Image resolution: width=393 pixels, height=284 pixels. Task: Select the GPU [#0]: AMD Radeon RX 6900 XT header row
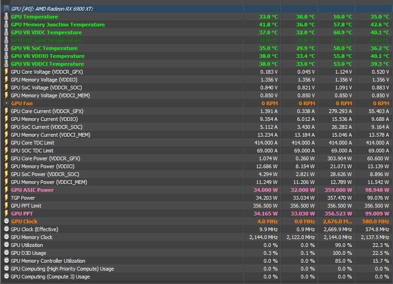pyautogui.click(x=196, y=9)
